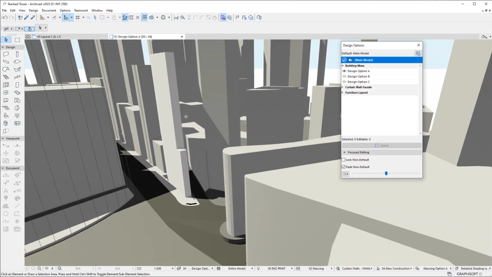Choose the Railing tool
Viewport: 492px width, 277px height.
[x=17, y=77]
